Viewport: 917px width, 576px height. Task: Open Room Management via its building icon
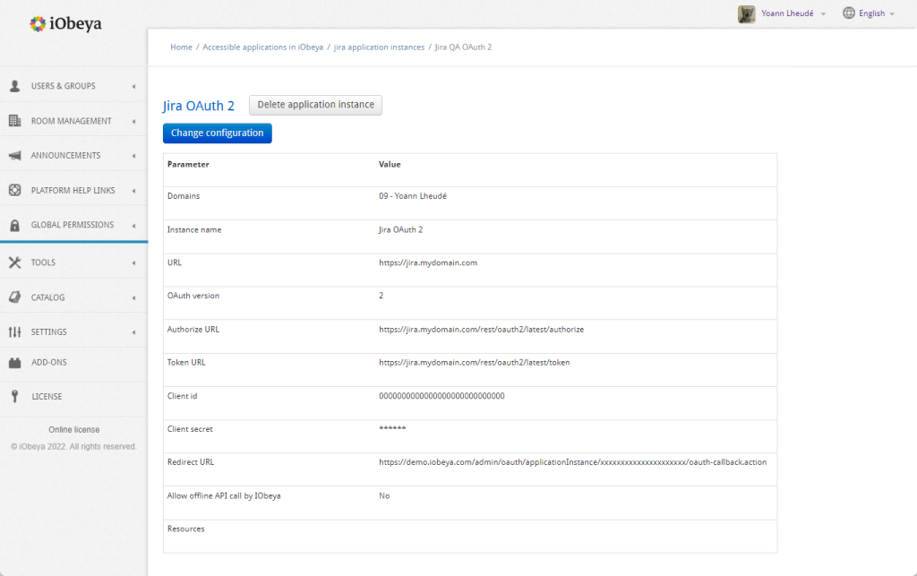point(14,121)
